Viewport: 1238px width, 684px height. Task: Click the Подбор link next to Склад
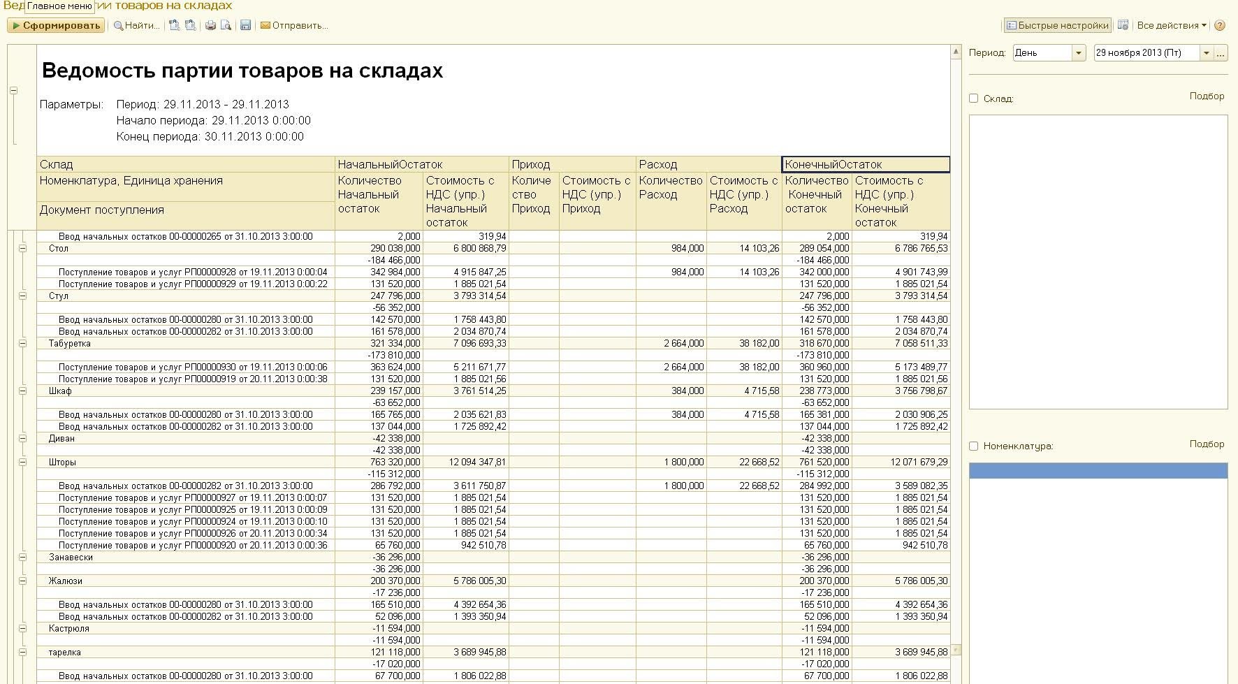[1207, 96]
